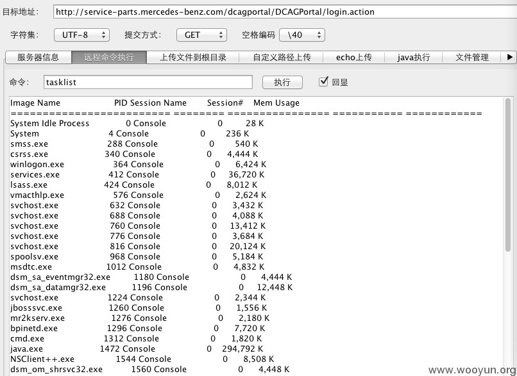Open the echo上传 tab
Image resolution: width=517 pixels, height=376 pixels.
click(x=354, y=57)
